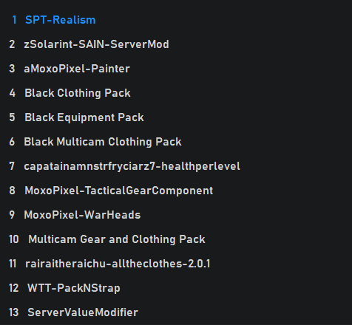Click the Black Clothing Pack entry
This screenshot has width=352, height=325.
78,93
